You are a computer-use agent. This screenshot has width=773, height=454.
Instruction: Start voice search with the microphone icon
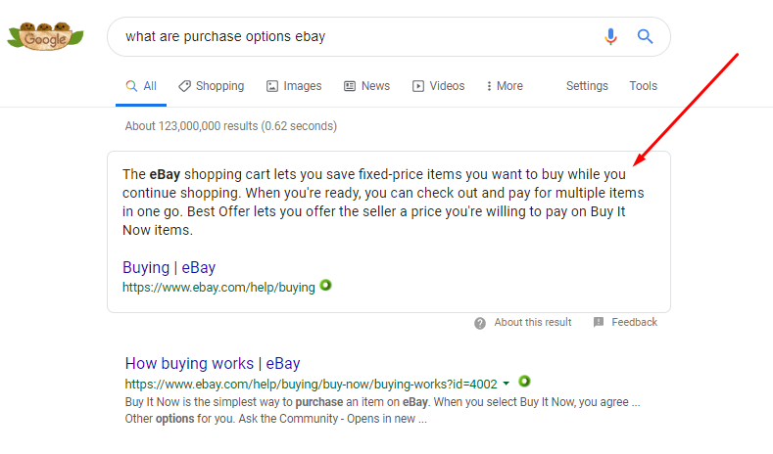(x=611, y=37)
